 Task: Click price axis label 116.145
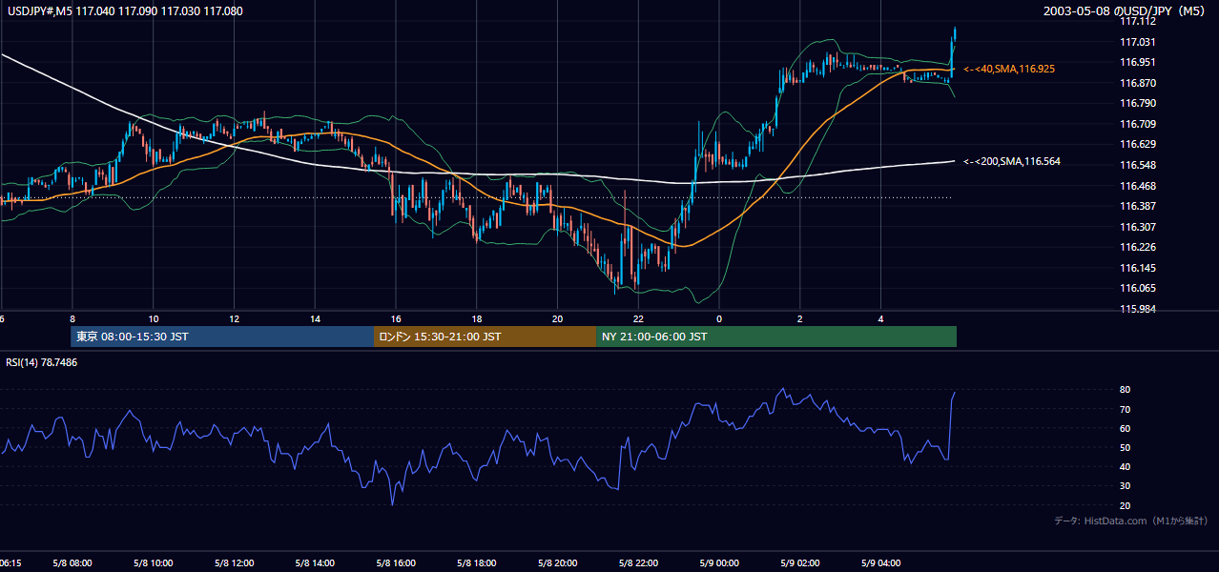(1138, 268)
